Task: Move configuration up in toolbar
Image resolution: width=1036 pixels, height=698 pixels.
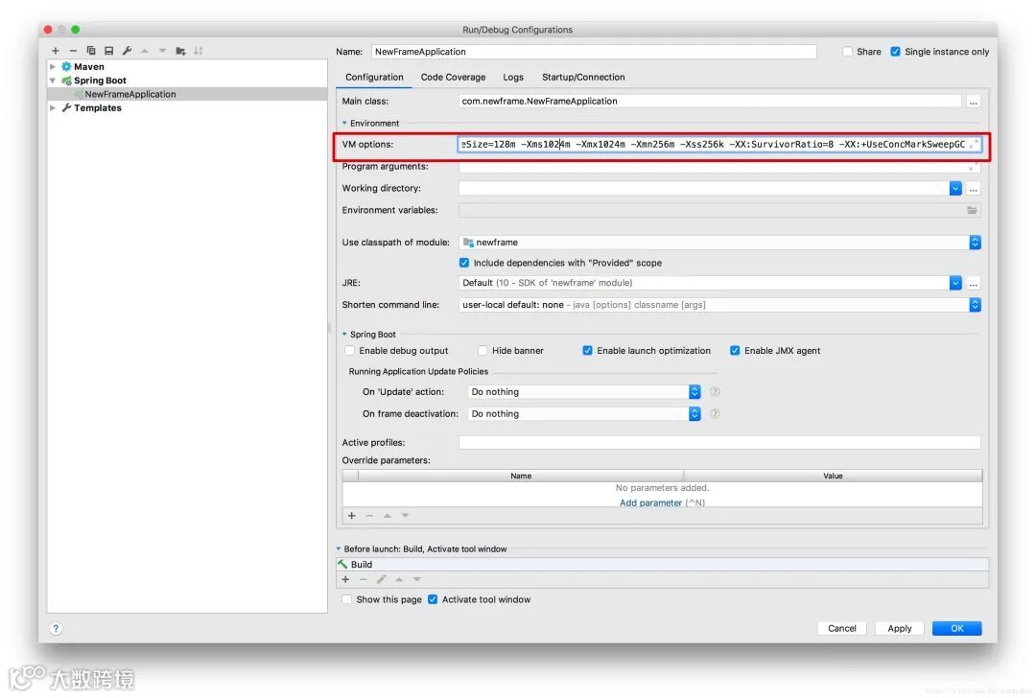Action: [145, 51]
